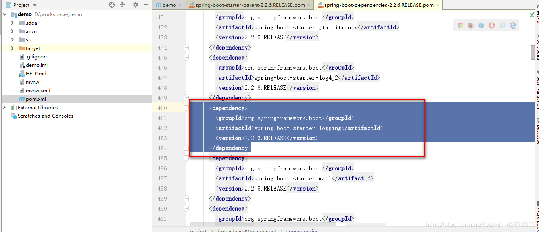539x232 pixels.
Task: Click the locate/scroll from source icon
Action: (x=112, y=5)
